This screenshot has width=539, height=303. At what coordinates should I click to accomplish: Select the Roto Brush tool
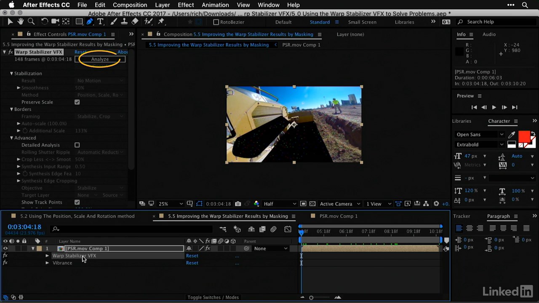pyautogui.click(x=148, y=21)
